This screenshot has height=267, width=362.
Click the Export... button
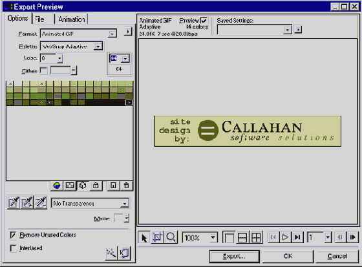click(234, 256)
